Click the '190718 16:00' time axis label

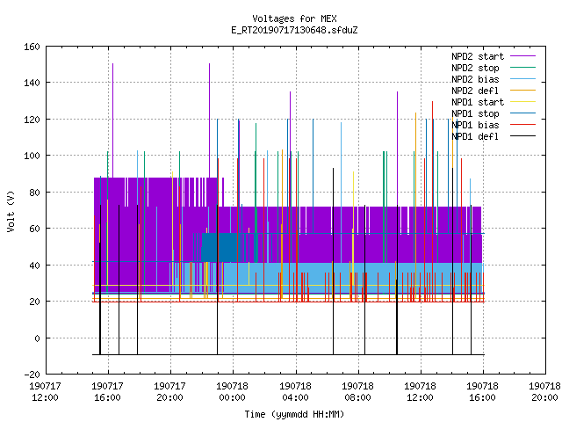click(x=482, y=392)
